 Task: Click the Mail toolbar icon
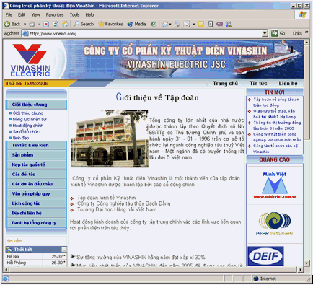coord(165,24)
